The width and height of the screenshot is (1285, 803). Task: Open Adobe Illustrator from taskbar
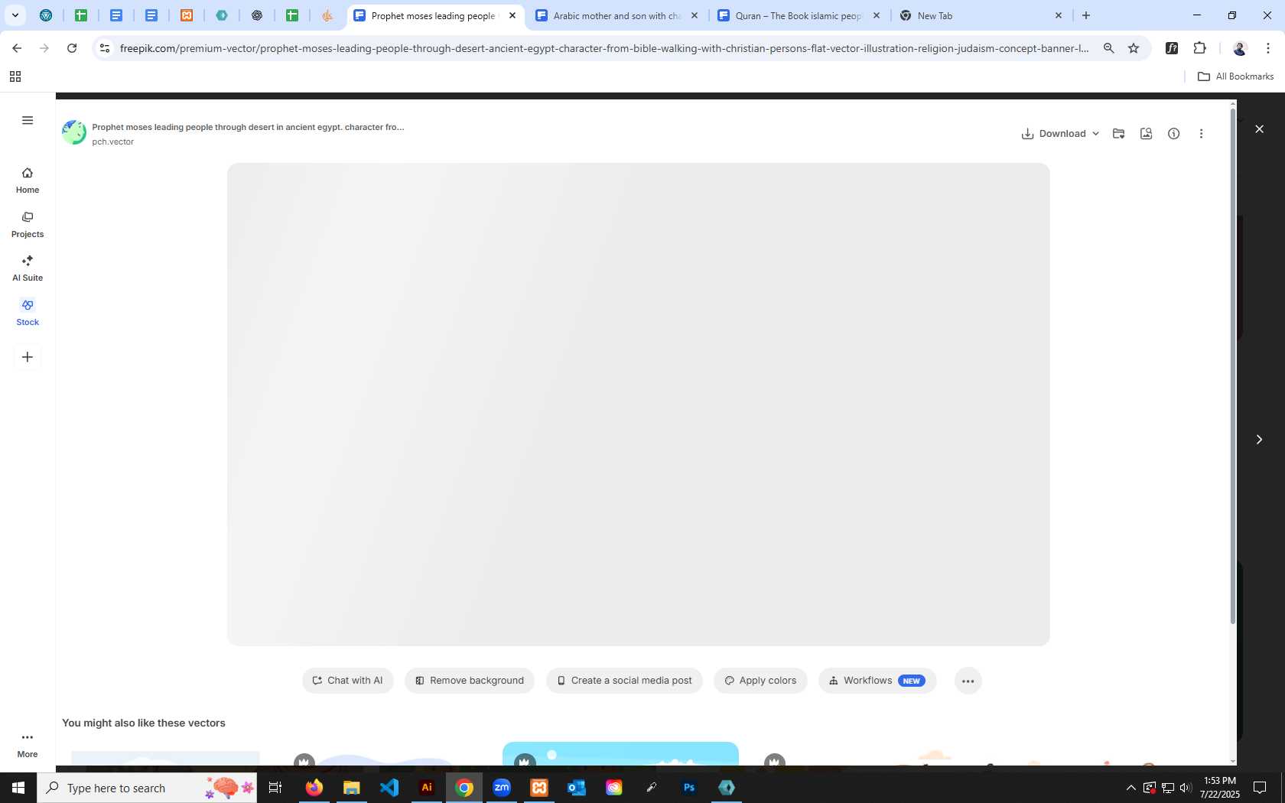[x=427, y=788]
